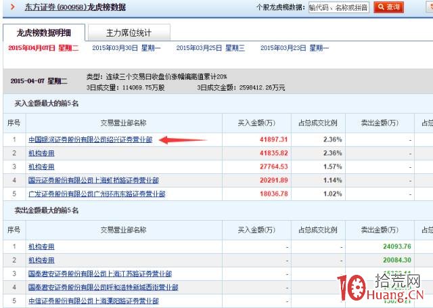Select date 2015年03月30日 星期一

pyautogui.click(x=127, y=48)
